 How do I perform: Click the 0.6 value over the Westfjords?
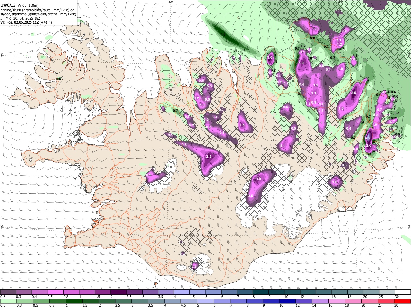pyautogui.click(x=58, y=79)
